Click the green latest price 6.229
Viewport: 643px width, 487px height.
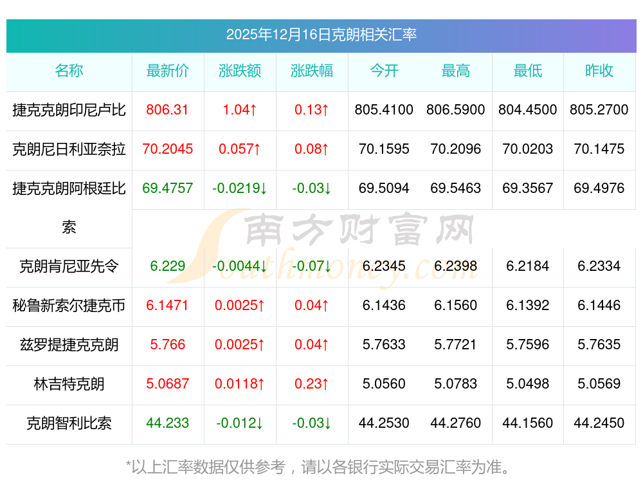pos(168,266)
